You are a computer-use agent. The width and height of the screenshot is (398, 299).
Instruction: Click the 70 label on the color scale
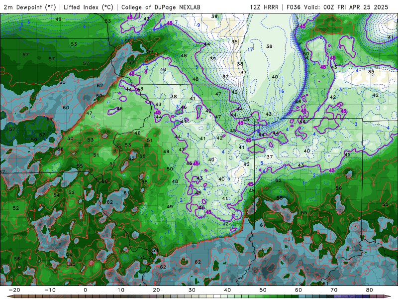coord(334,290)
